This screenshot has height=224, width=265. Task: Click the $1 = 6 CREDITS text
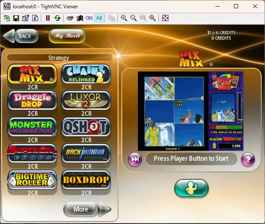[x=221, y=33]
